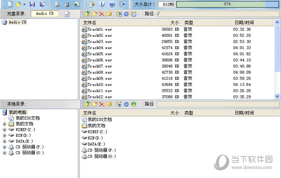Expand WINXP (C:) tree node
Image resolution: width=281 pixels, height=178 pixels.
point(5,129)
